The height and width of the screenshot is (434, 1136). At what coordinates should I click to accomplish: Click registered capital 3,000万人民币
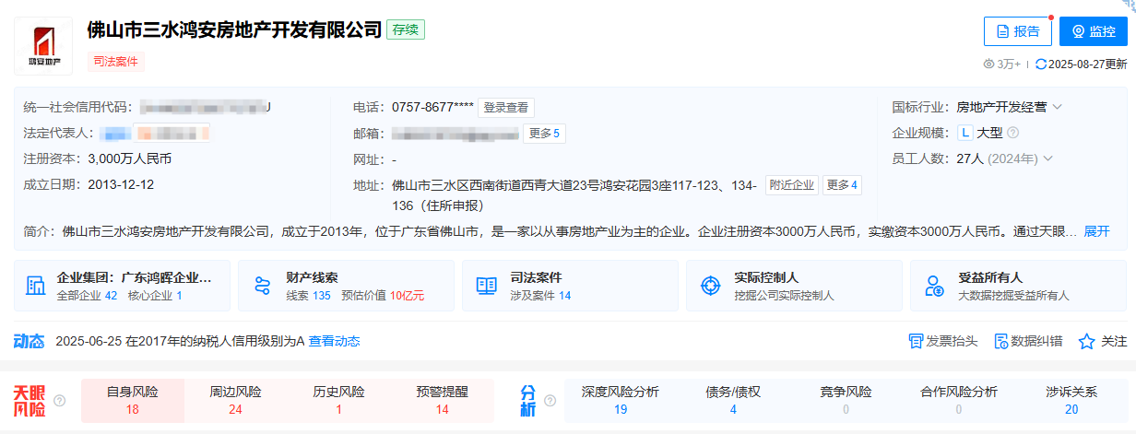[x=129, y=158]
